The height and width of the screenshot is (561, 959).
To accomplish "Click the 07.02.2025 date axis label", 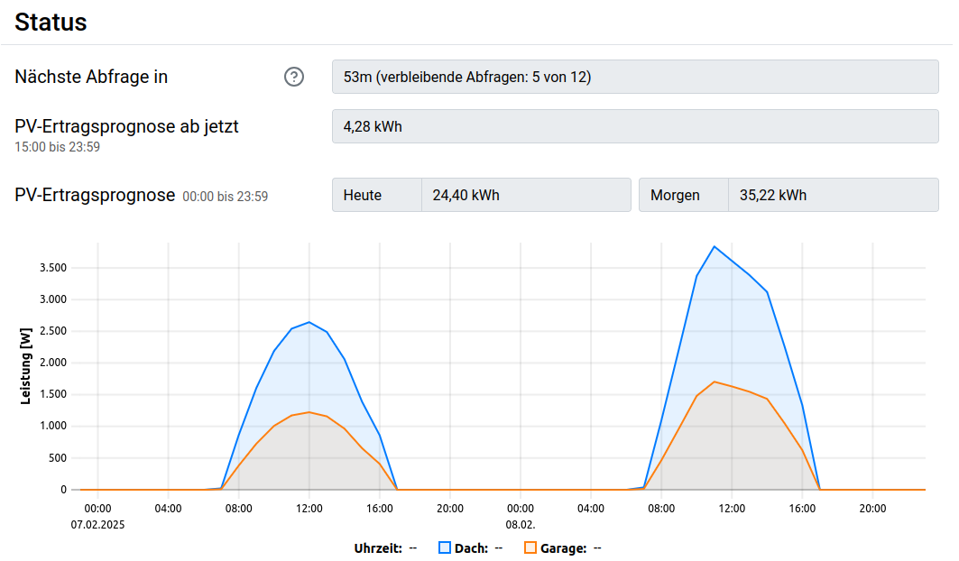I will pos(97,523).
